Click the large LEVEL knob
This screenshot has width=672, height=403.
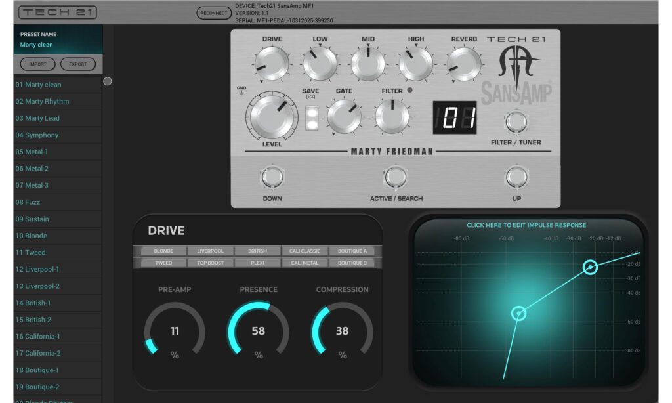[272, 117]
